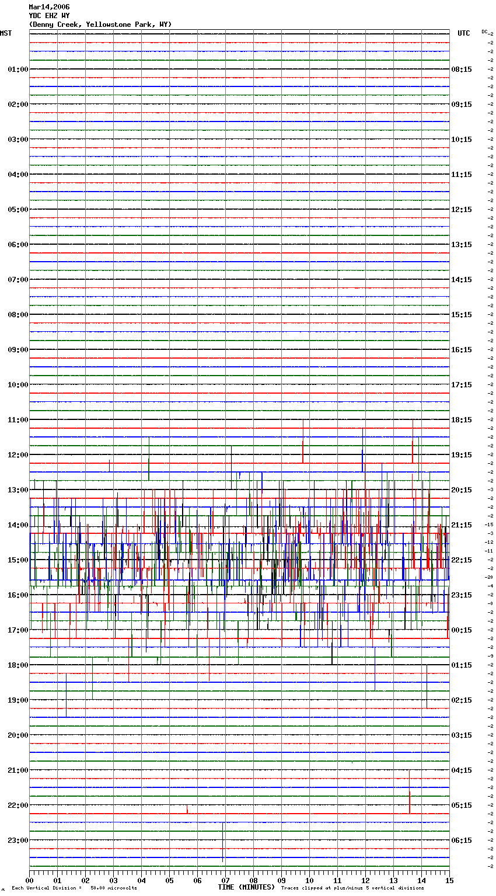
Task: Click the 04:15 UTC time label
Action: coord(462,770)
